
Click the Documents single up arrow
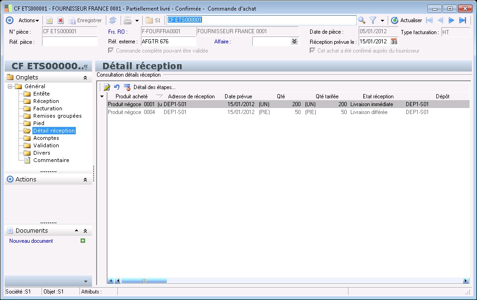76,231
